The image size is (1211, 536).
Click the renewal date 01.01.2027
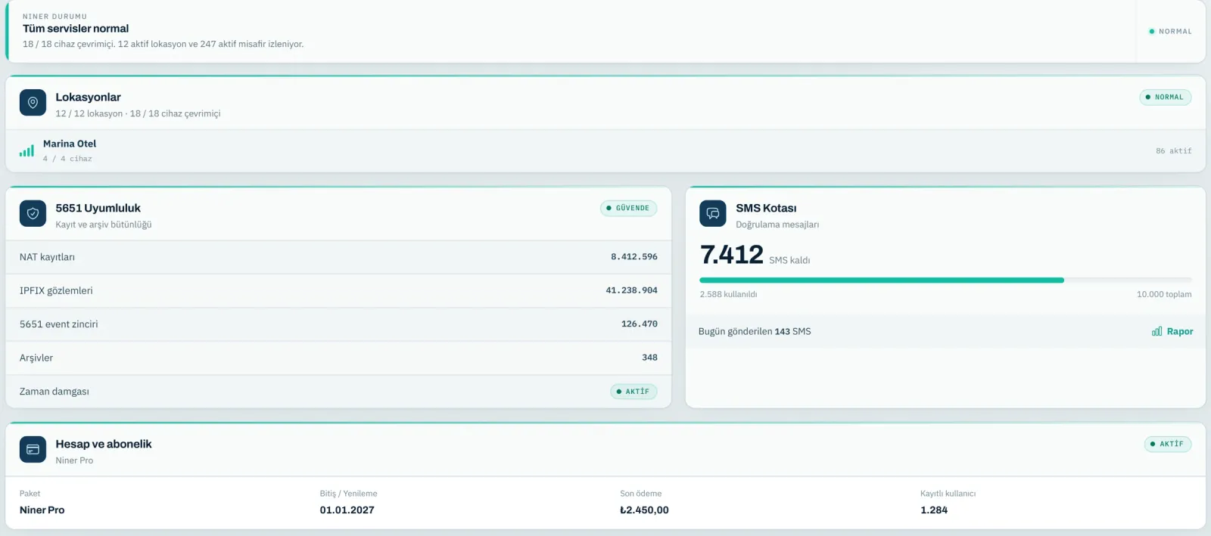(347, 510)
